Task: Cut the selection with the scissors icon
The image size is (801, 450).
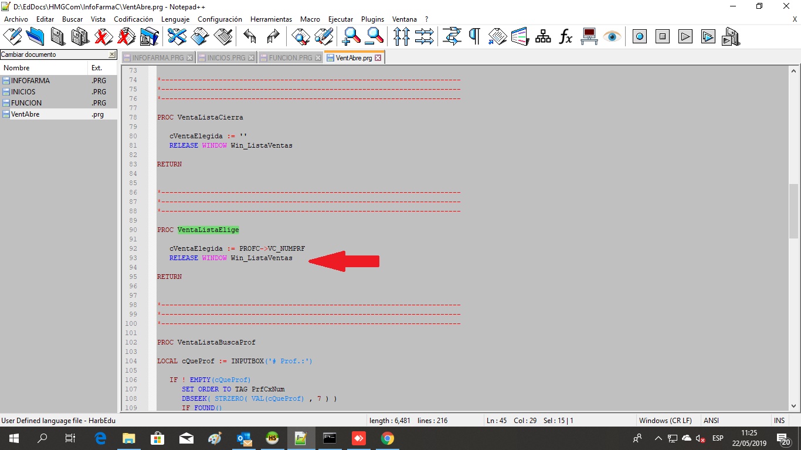Action: [177, 37]
